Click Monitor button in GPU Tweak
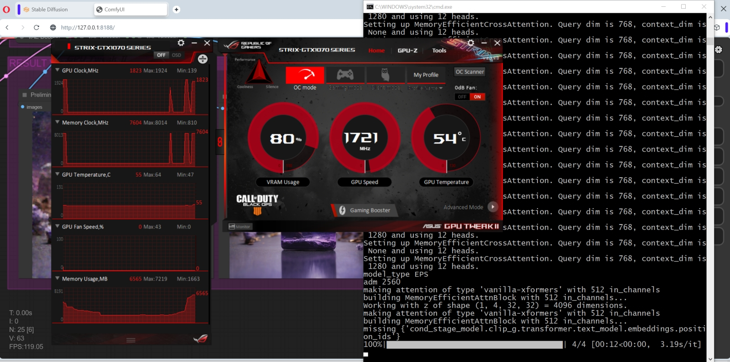 coord(240,226)
